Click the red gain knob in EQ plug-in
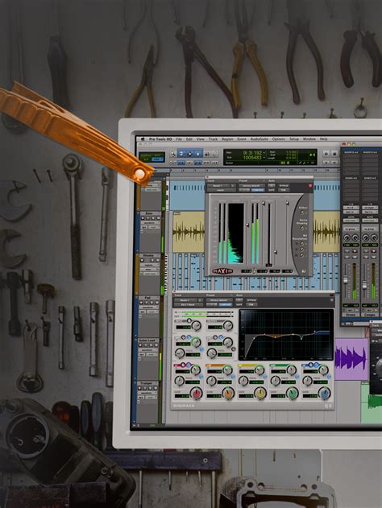This screenshot has width=382, height=508. click(x=196, y=393)
